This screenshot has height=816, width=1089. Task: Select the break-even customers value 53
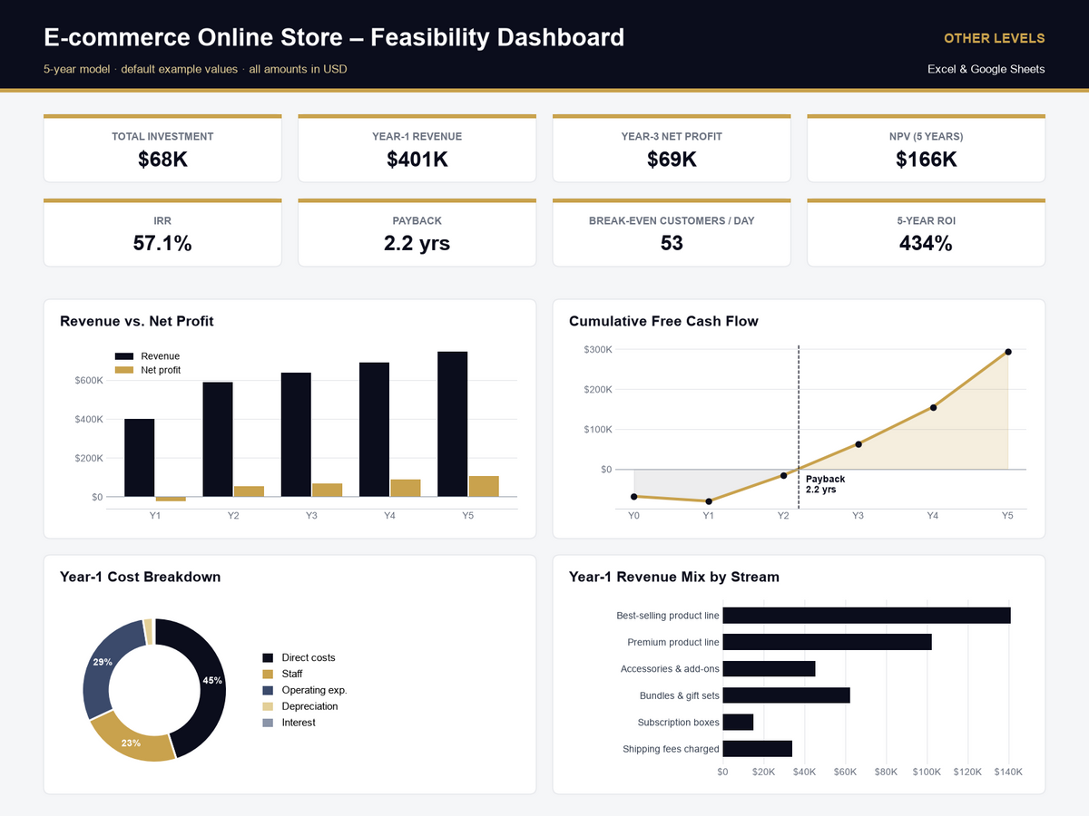[x=672, y=243]
